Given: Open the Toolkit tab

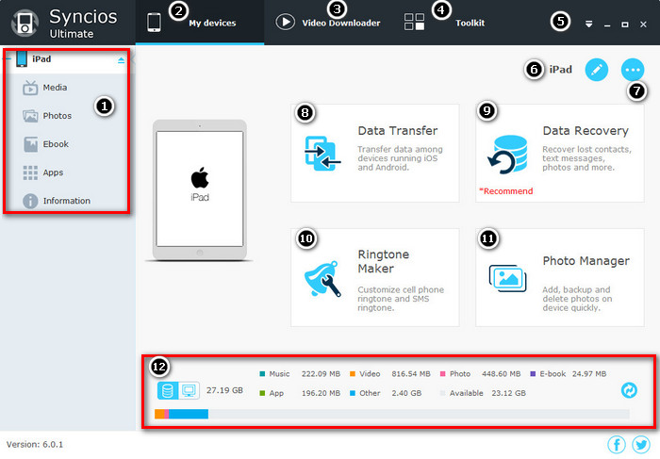Looking at the screenshot, I should point(444,23).
